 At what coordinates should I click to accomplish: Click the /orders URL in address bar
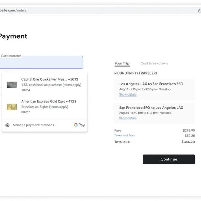click(21, 10)
